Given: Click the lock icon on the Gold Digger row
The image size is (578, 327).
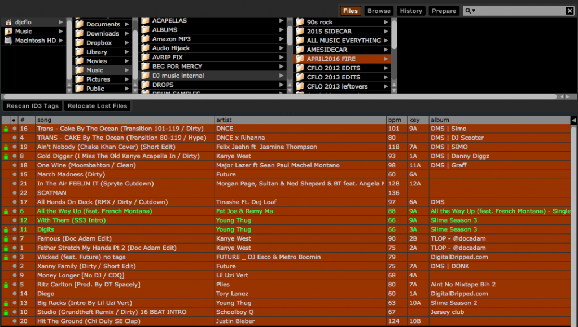Looking at the screenshot, I should 6,157.
